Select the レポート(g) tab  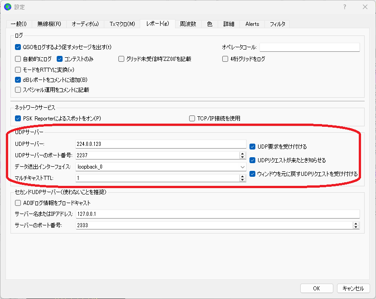(157, 24)
